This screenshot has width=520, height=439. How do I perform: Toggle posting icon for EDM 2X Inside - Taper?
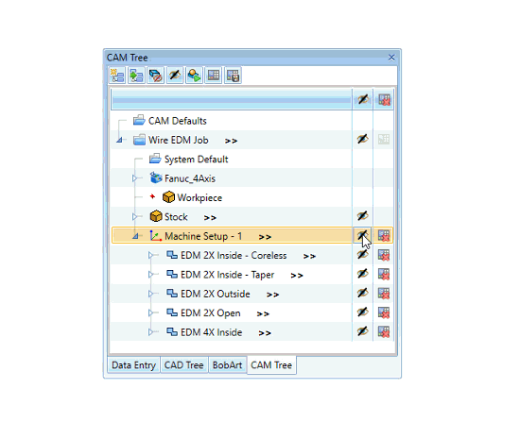(x=384, y=274)
